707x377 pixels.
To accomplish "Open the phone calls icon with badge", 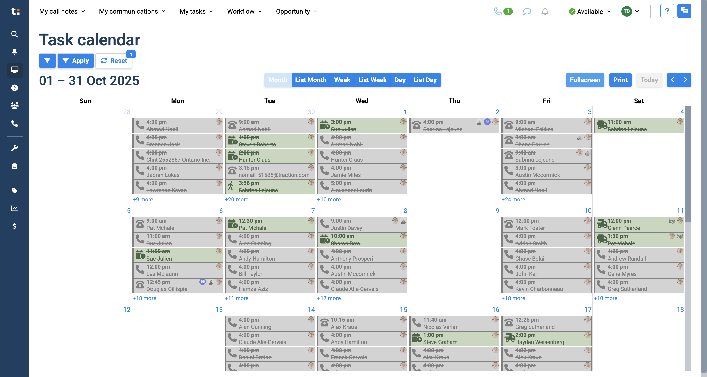I will click(503, 11).
